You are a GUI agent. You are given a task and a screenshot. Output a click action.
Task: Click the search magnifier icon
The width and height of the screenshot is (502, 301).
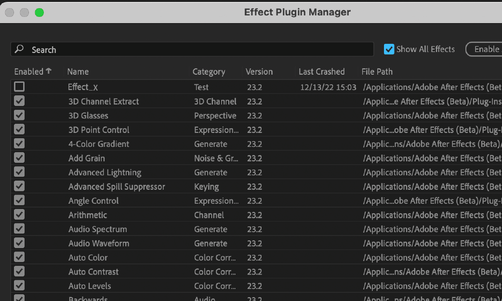click(x=19, y=49)
